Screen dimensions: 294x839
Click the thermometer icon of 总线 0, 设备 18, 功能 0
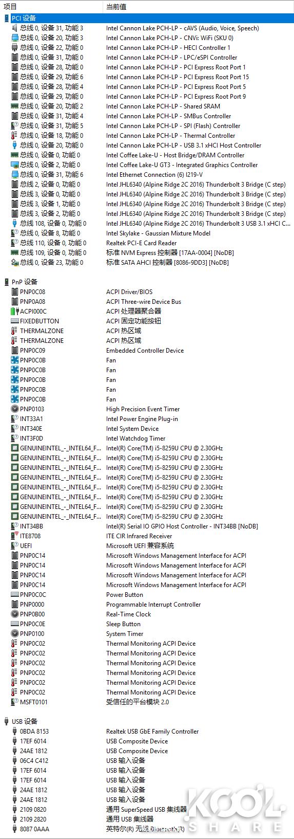(x=14, y=135)
